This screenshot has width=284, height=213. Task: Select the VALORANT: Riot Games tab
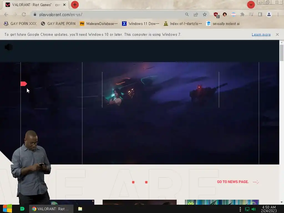tap(35, 5)
